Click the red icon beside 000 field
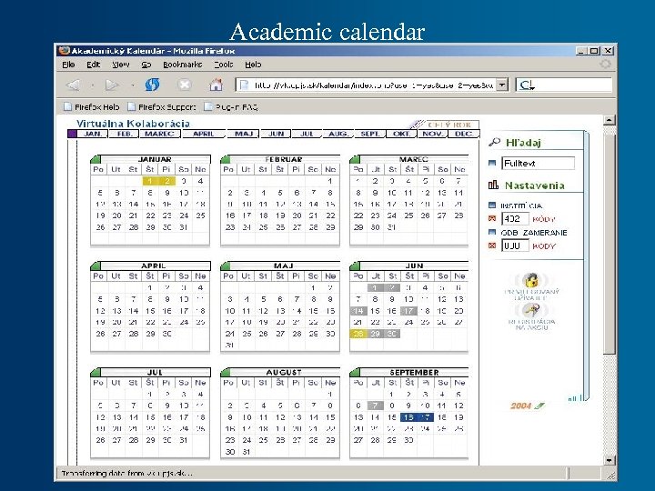Viewport: 655px width, 491px height. click(492, 245)
